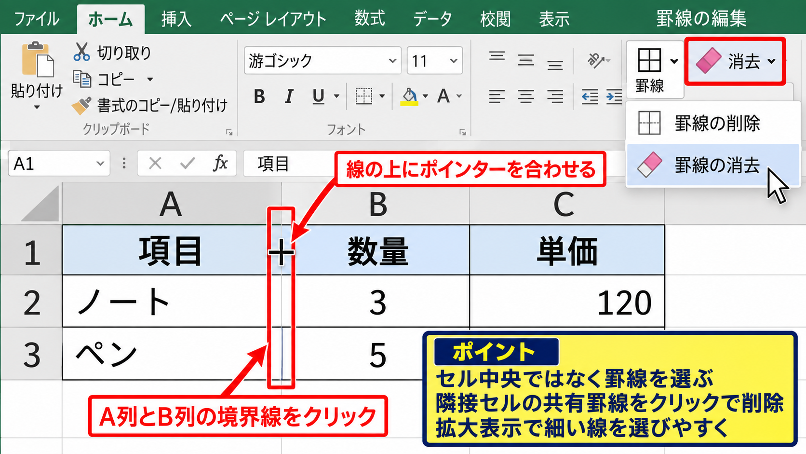The width and height of the screenshot is (806, 454).
Task: Open the ファイル tab
Action: click(x=37, y=19)
